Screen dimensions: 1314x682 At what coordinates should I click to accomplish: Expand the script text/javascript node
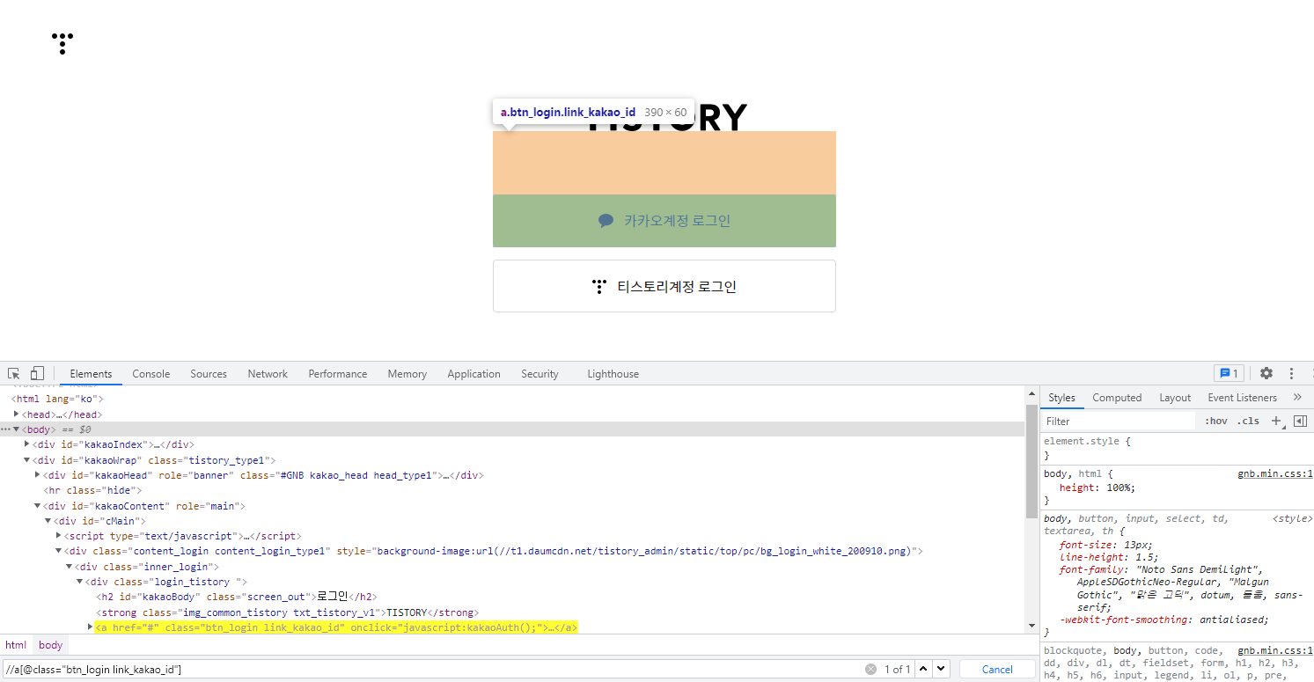click(59, 536)
